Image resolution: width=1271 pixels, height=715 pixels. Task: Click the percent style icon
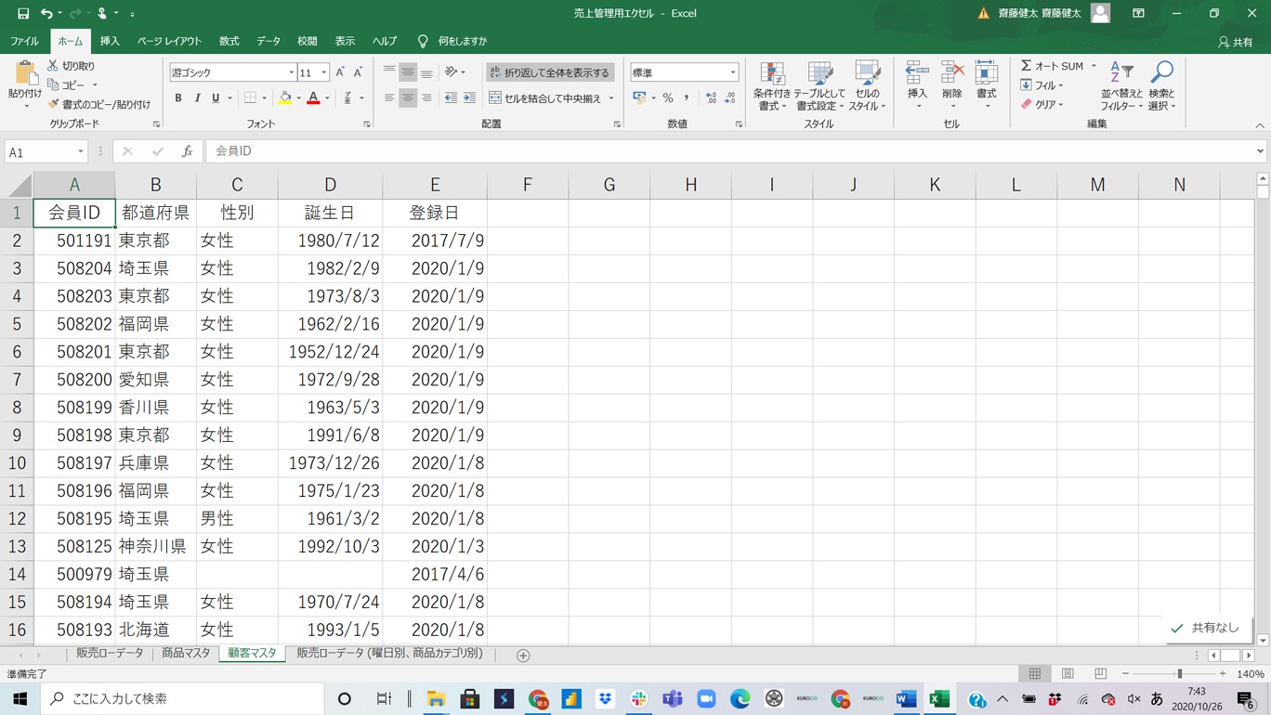pyautogui.click(x=668, y=98)
